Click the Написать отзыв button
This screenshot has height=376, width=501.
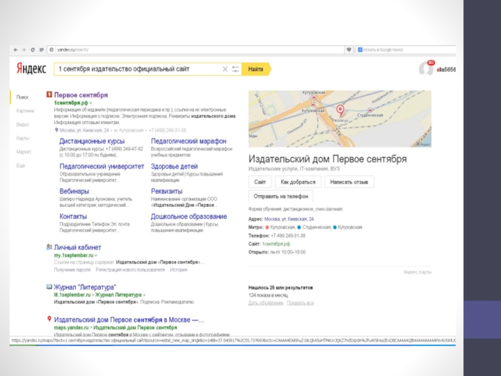point(349,182)
